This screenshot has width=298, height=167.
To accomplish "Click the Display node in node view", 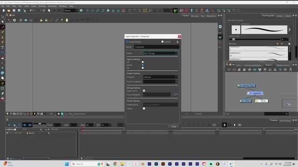I will [262, 101].
